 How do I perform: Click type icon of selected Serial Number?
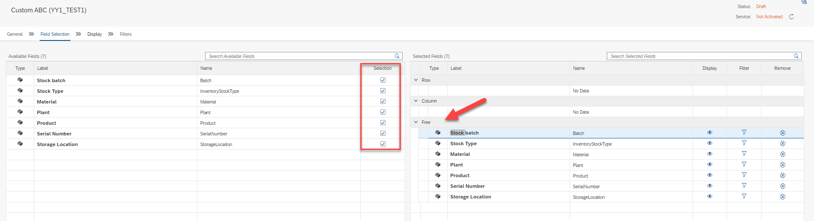[438, 186]
